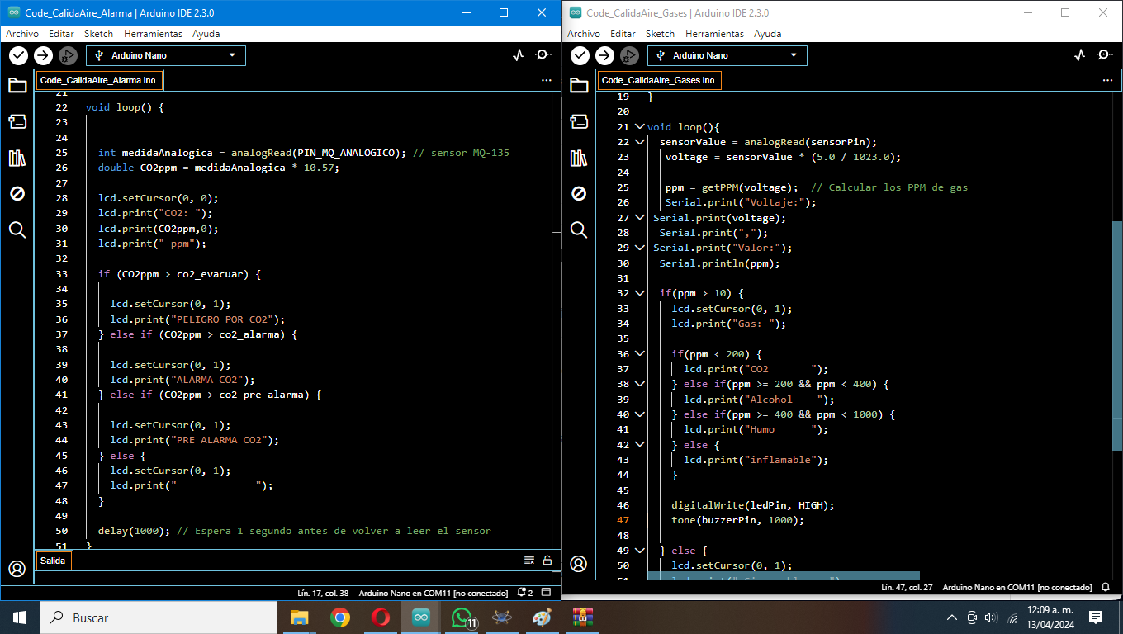Viewport: 1123px width, 634px height.
Task: Start debugging in Alarma window toolbar
Action: 68,55
